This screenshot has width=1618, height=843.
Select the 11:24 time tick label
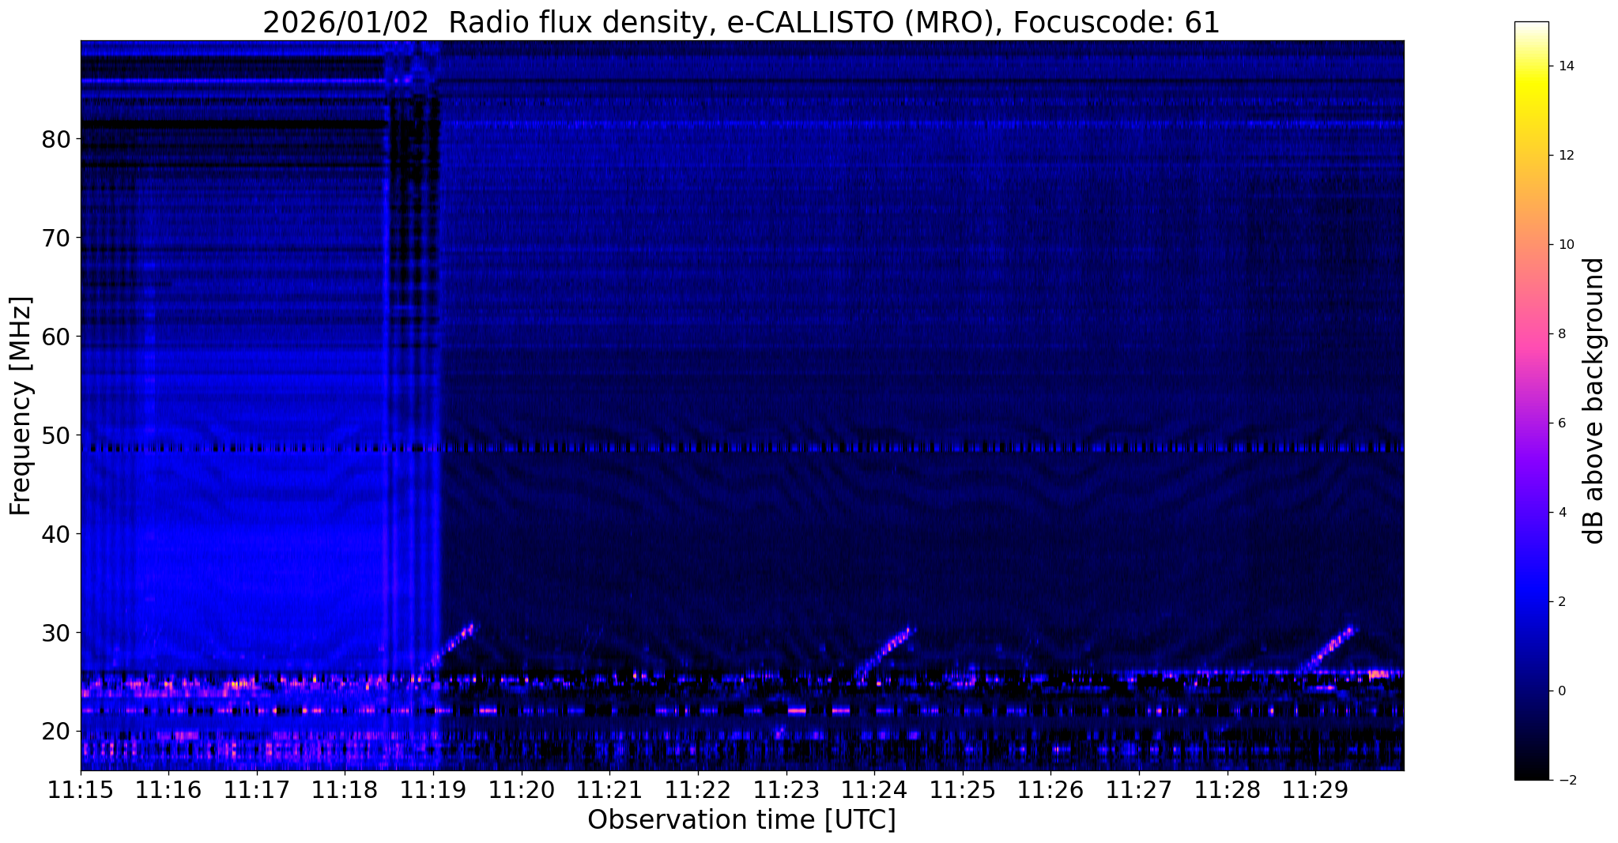pyautogui.click(x=874, y=789)
